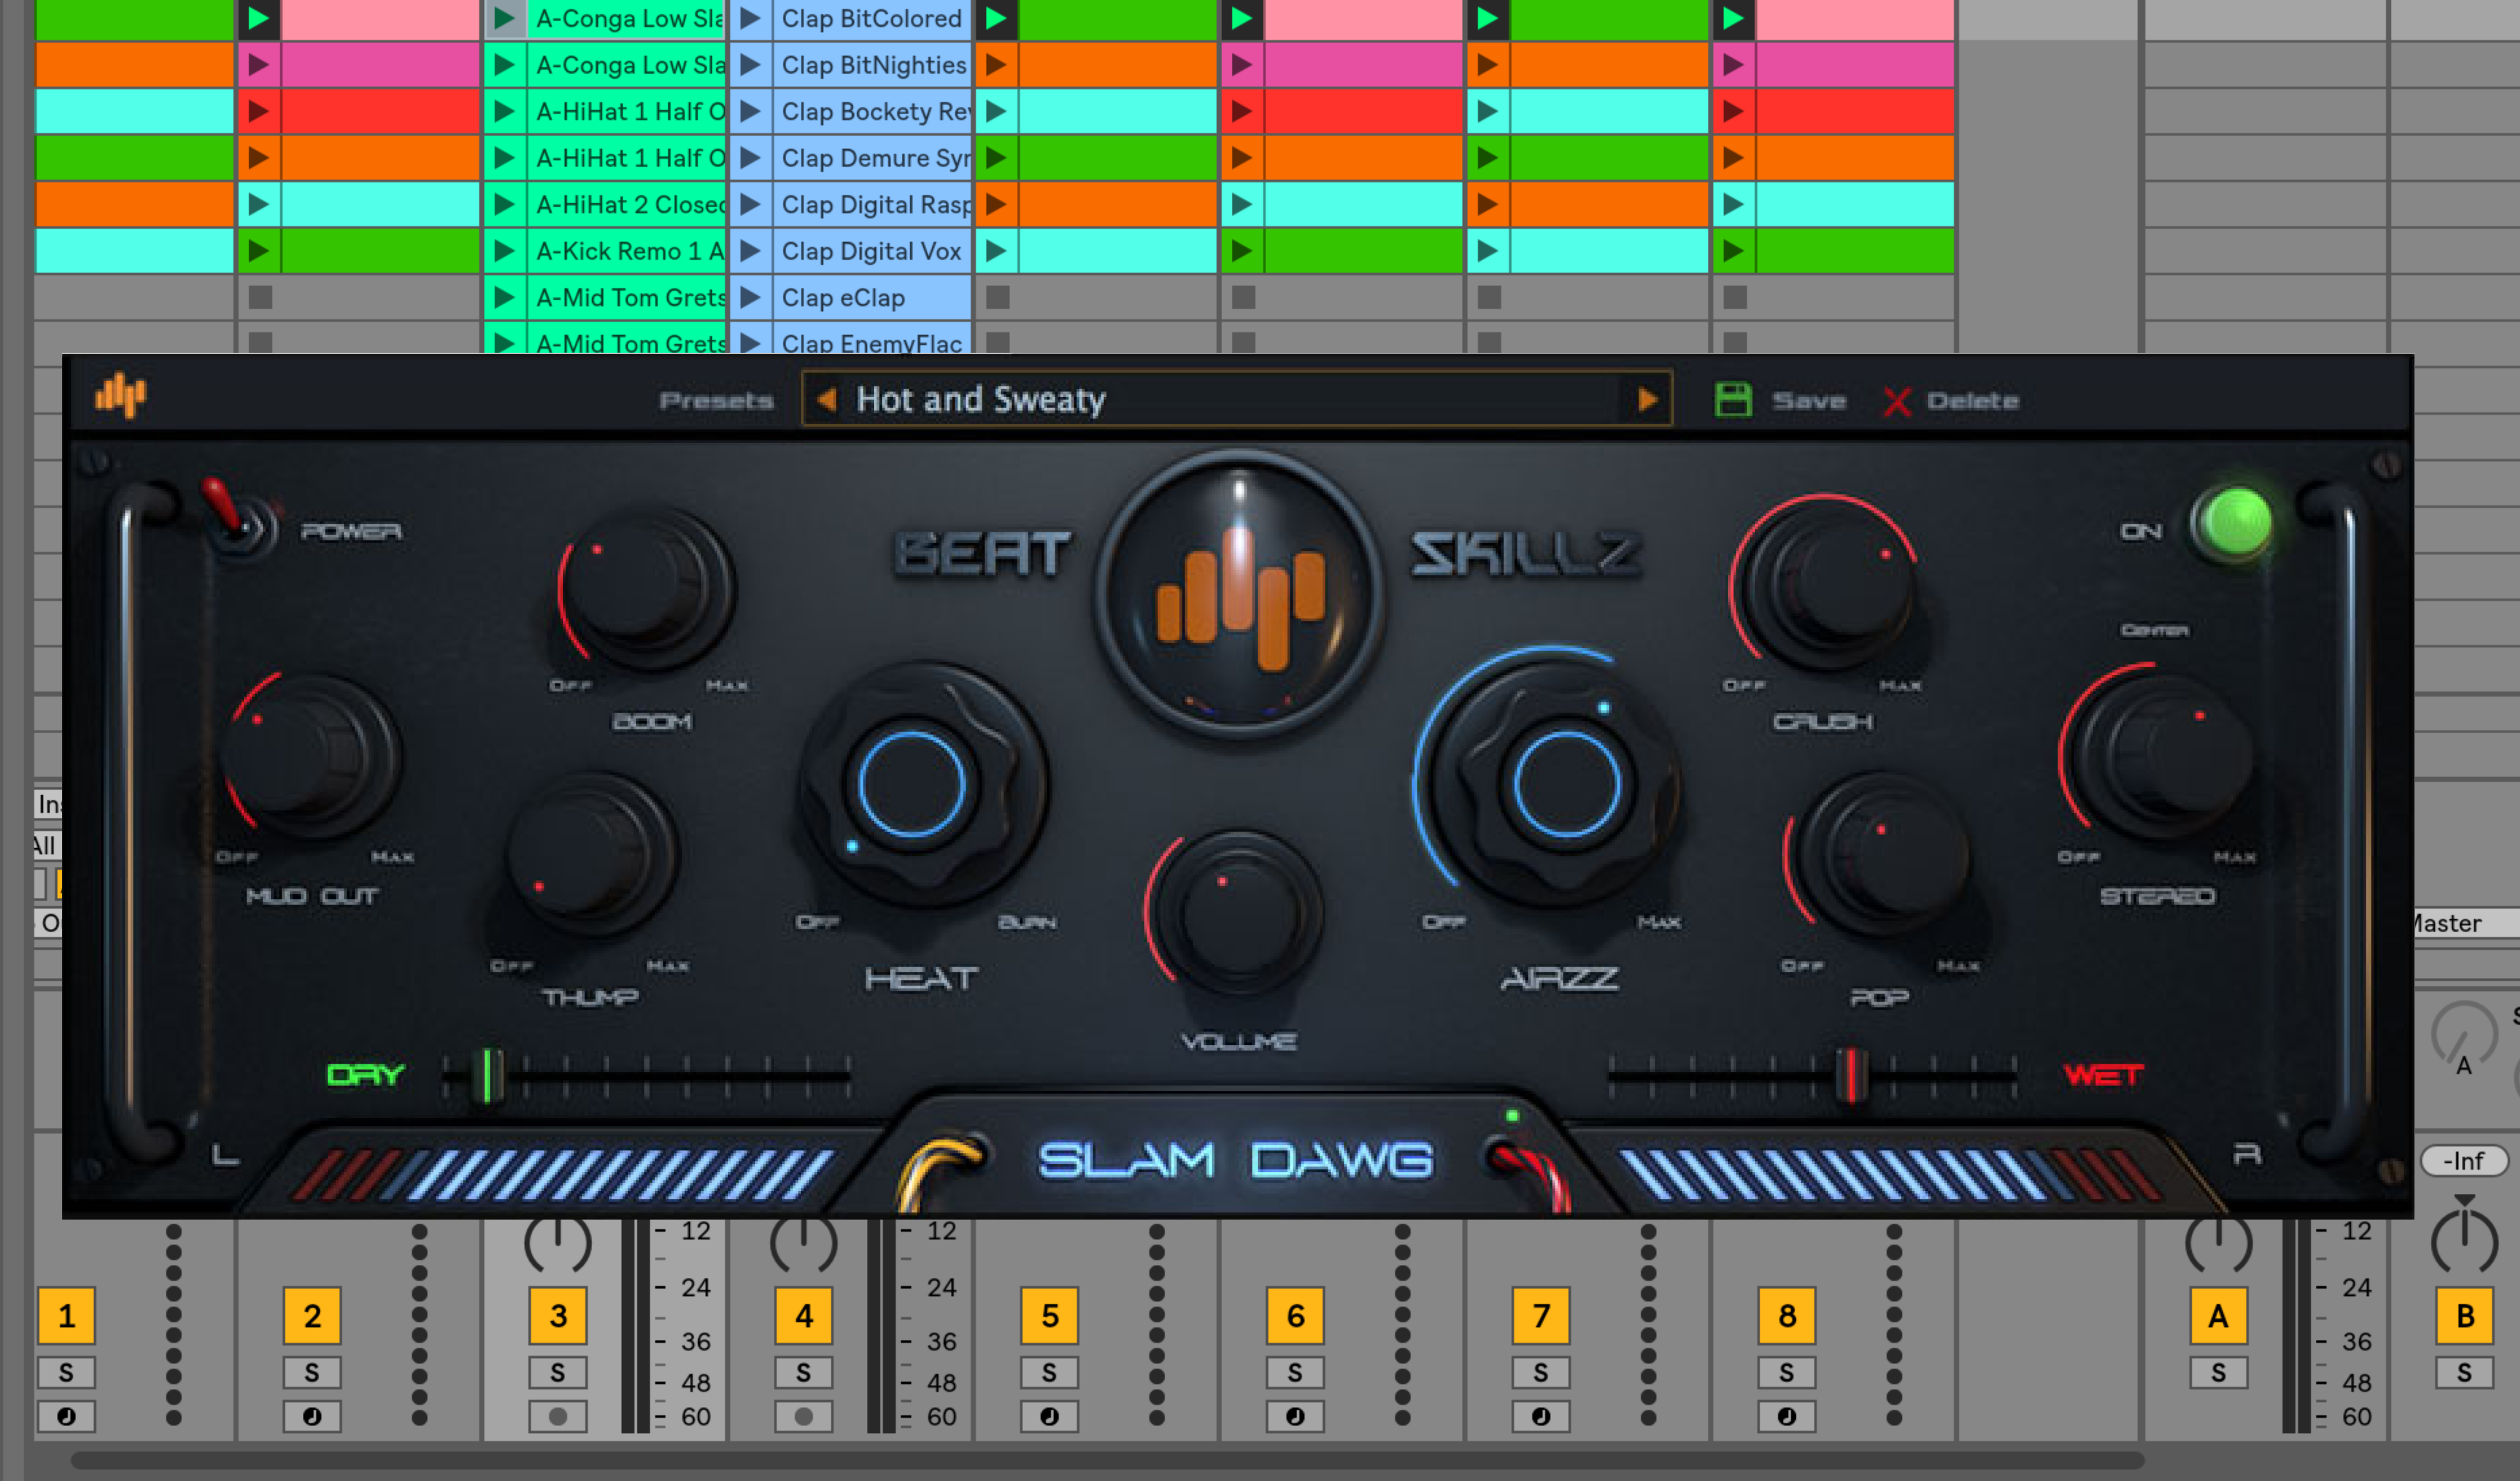The image size is (2520, 1481).
Task: Launch the Clap eClap clip
Action: (x=750, y=298)
